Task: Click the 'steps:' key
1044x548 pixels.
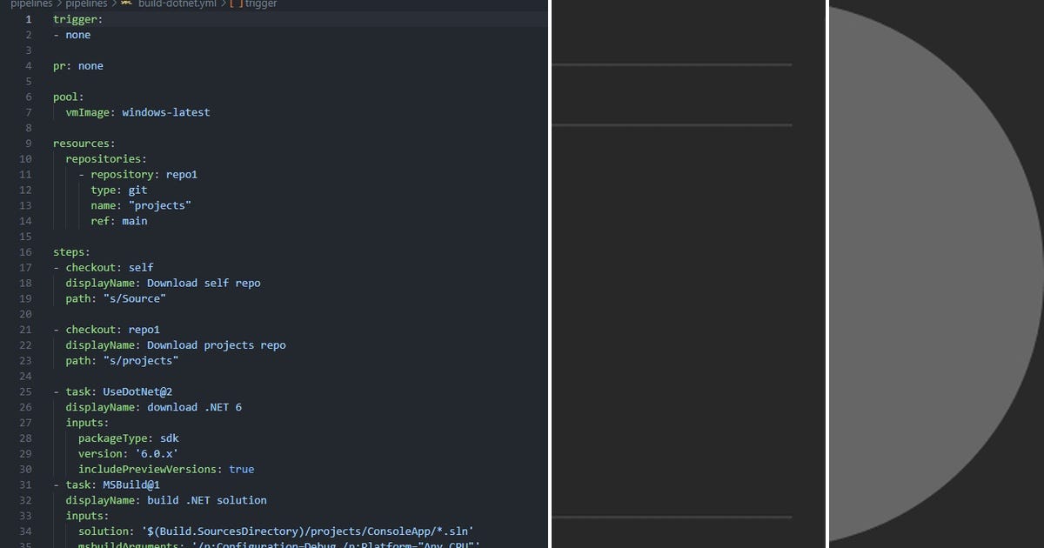Action: point(71,252)
